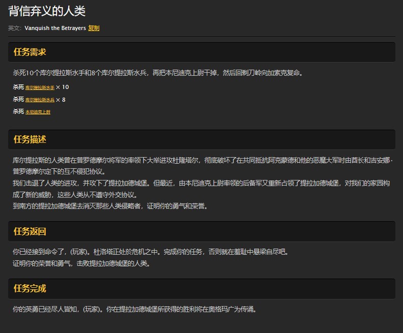Click the description paragraph starting 我们击退了人类的进攻

click(201, 188)
